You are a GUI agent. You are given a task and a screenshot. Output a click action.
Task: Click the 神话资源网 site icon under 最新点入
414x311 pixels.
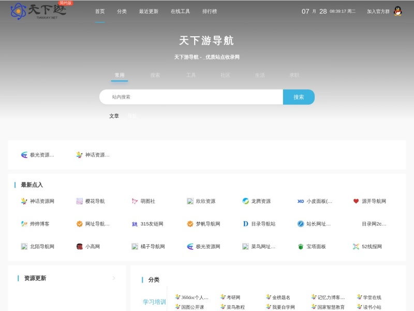click(24, 201)
